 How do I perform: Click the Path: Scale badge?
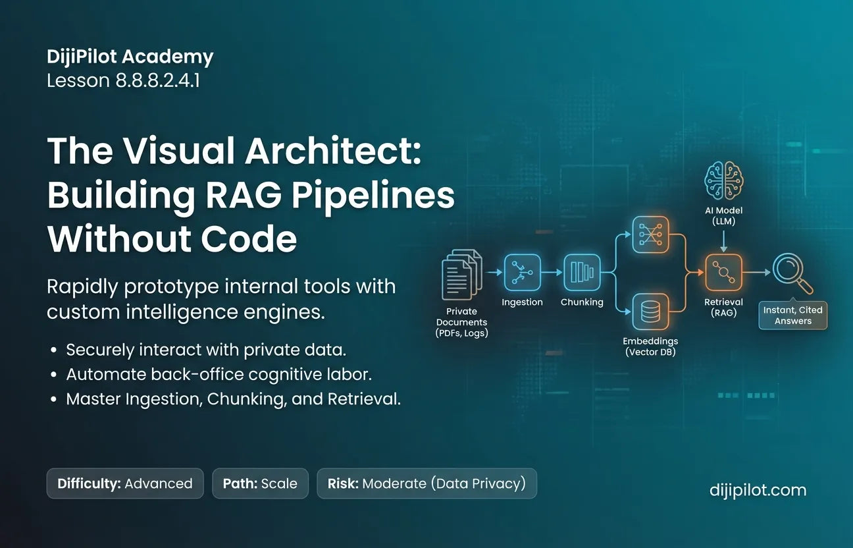click(260, 483)
